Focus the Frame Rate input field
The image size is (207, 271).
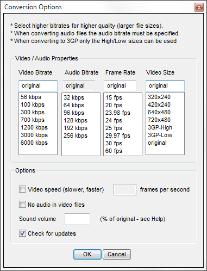coord(120,85)
